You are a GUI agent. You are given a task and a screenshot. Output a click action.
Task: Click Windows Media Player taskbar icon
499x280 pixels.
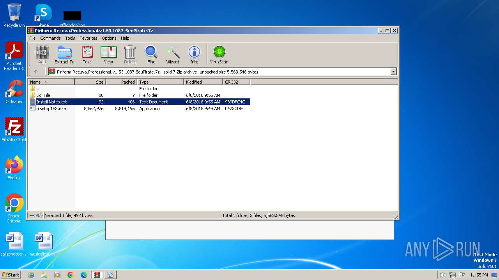point(57,275)
